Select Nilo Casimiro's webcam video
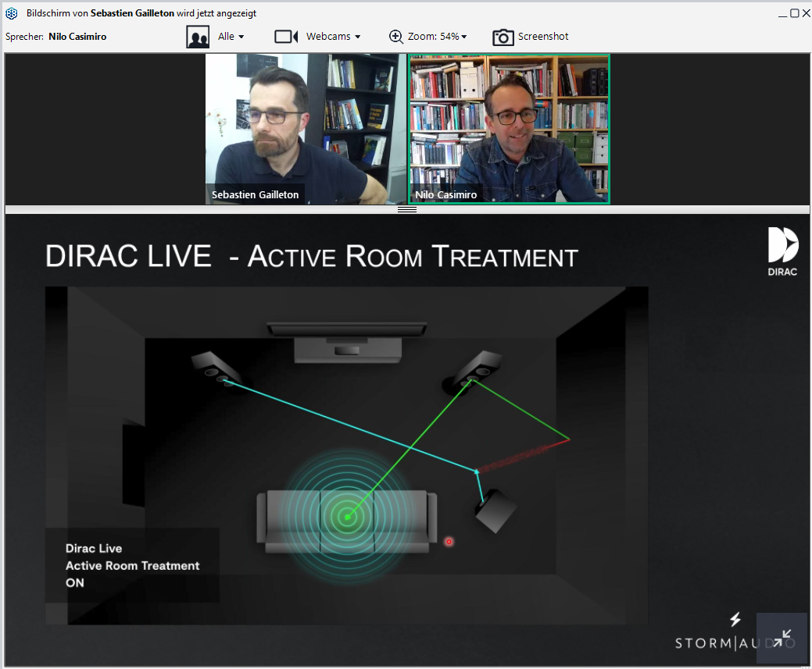This screenshot has height=669, width=812. [x=509, y=129]
